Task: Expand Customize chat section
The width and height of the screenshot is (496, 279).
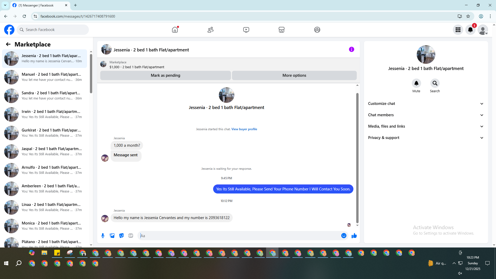Action: [426, 104]
